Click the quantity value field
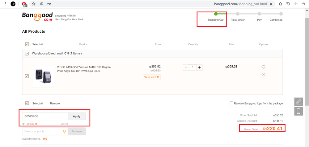 click(193, 67)
